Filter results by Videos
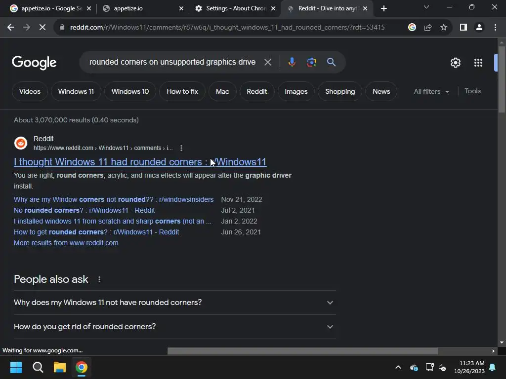The height and width of the screenshot is (379, 506). [x=30, y=91]
